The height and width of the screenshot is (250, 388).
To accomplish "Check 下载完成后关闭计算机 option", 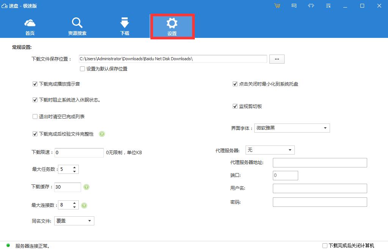I will click(325, 245).
